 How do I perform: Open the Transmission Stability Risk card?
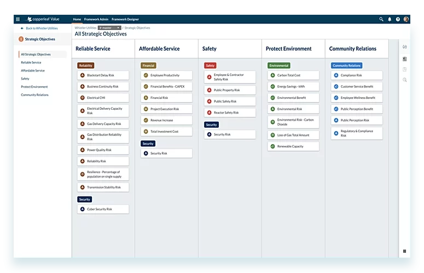[103, 187]
